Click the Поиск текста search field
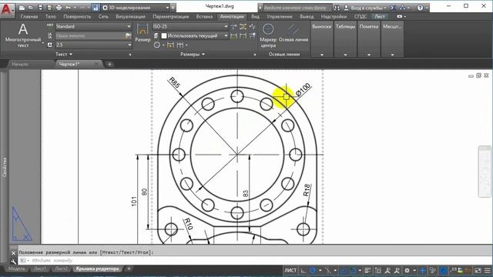Image resolution: width=493 pixels, height=277 pixels. [x=89, y=36]
